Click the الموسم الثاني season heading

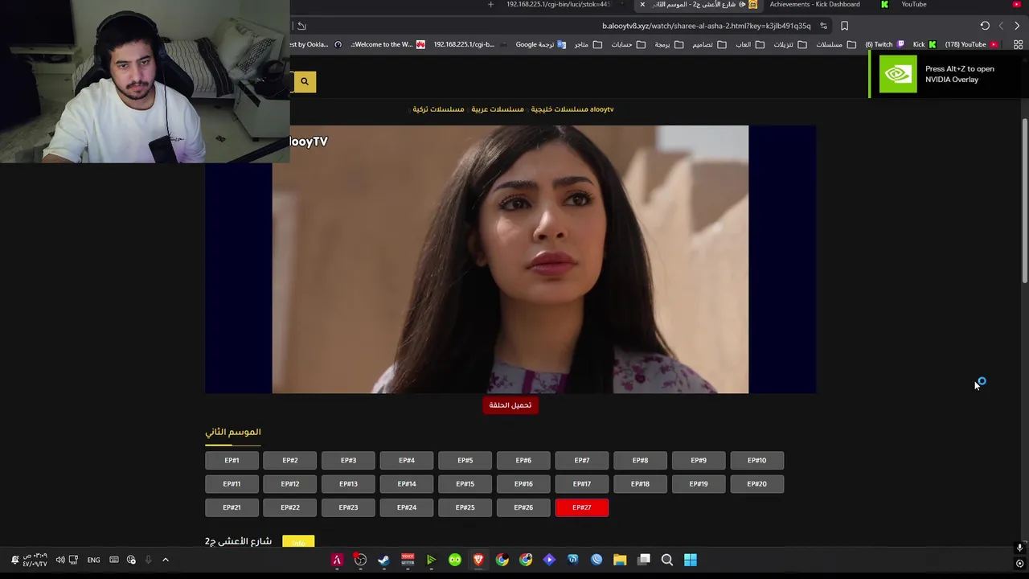click(x=233, y=432)
